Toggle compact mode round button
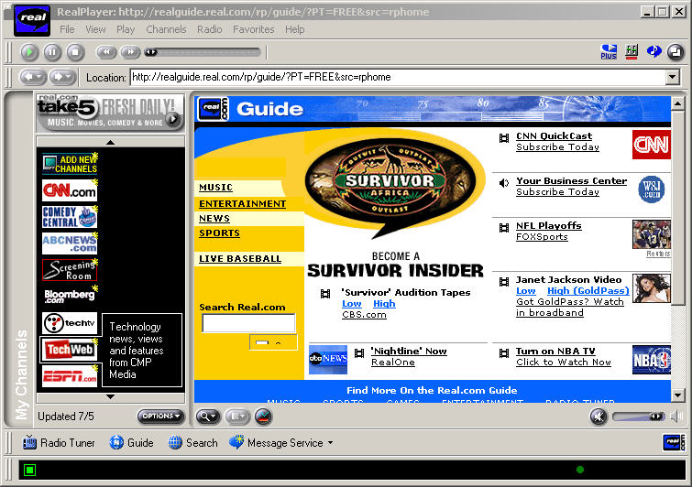The image size is (692, 487). click(675, 52)
